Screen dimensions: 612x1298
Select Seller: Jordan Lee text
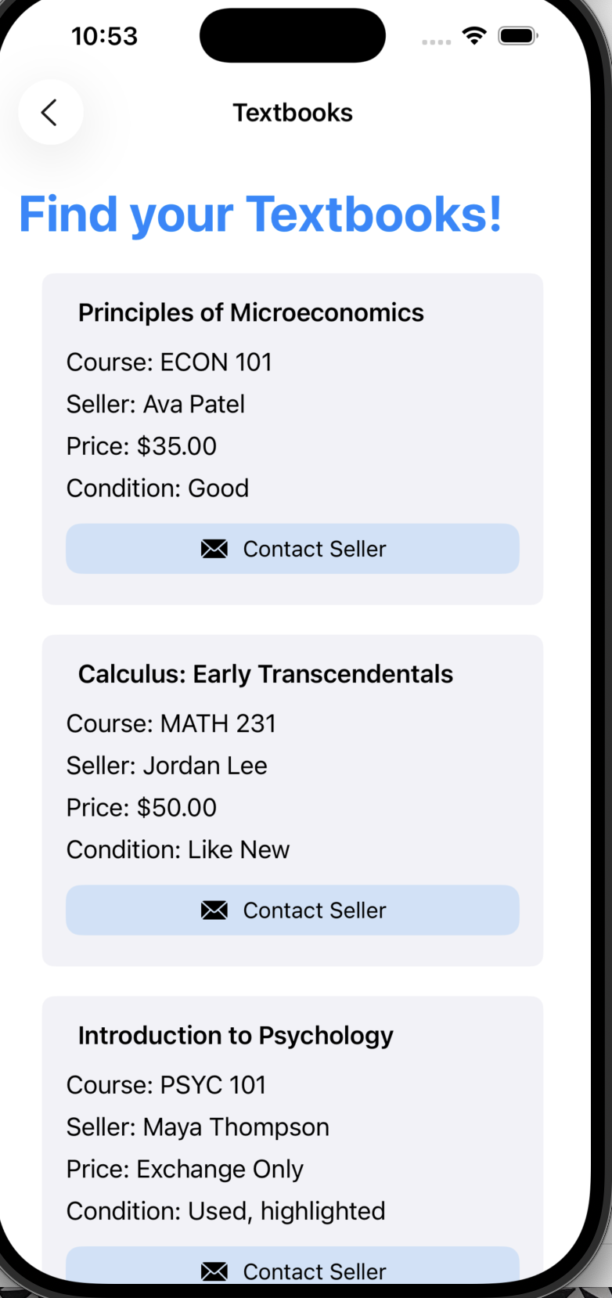(167, 766)
